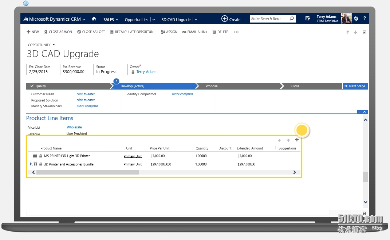
Task: Go to previous record up arrow
Action: (348, 32)
